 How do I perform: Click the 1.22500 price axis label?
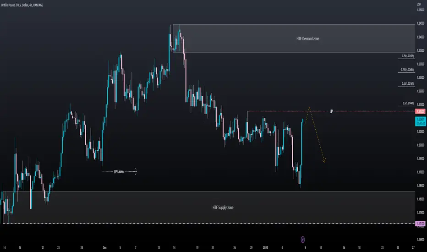(x=421, y=77)
